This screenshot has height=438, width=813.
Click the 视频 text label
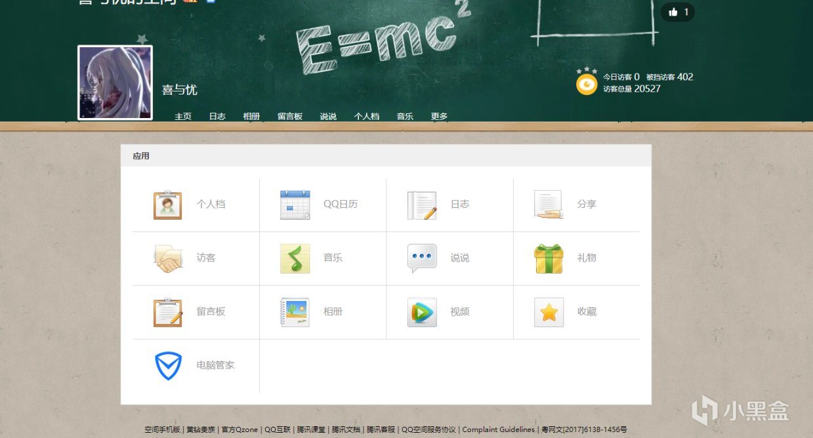click(x=460, y=311)
